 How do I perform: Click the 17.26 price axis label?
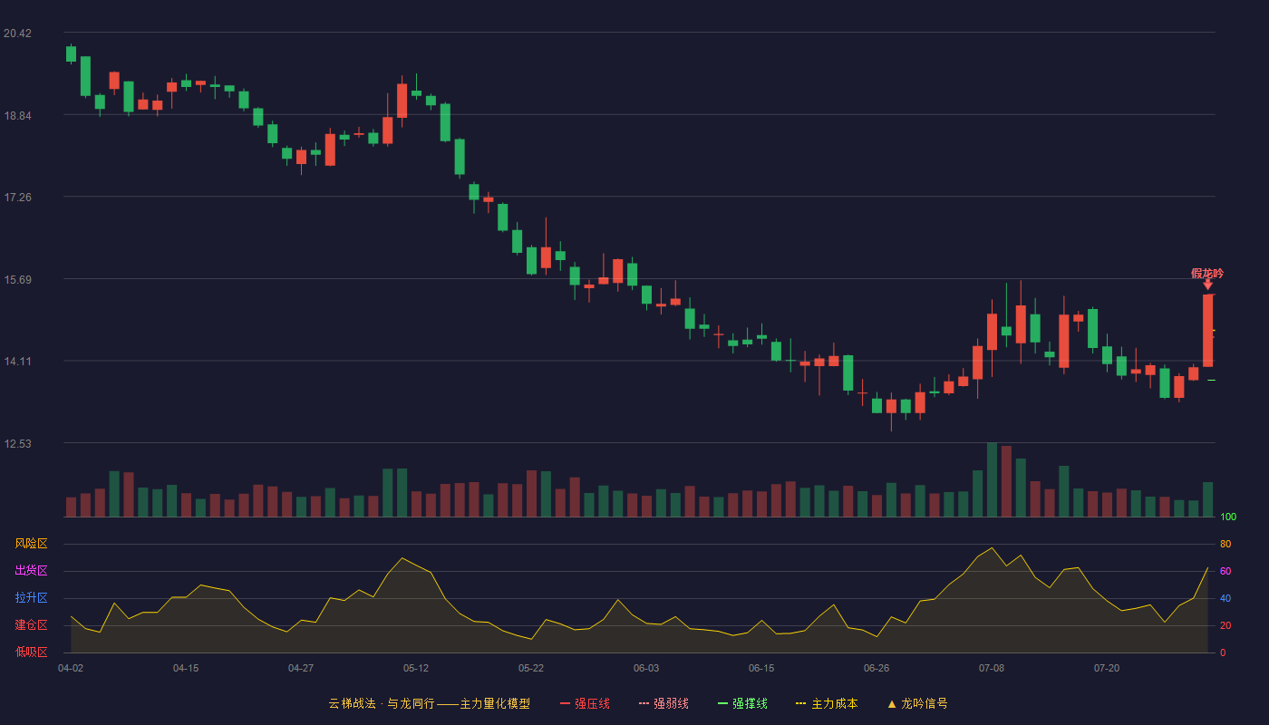(x=17, y=198)
